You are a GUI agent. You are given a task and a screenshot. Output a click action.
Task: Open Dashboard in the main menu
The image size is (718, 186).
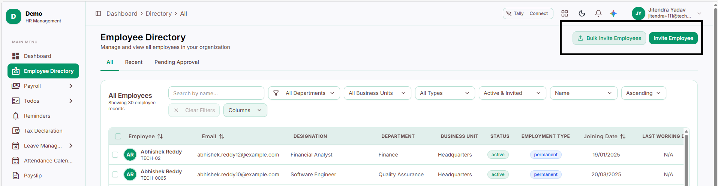tap(43, 56)
